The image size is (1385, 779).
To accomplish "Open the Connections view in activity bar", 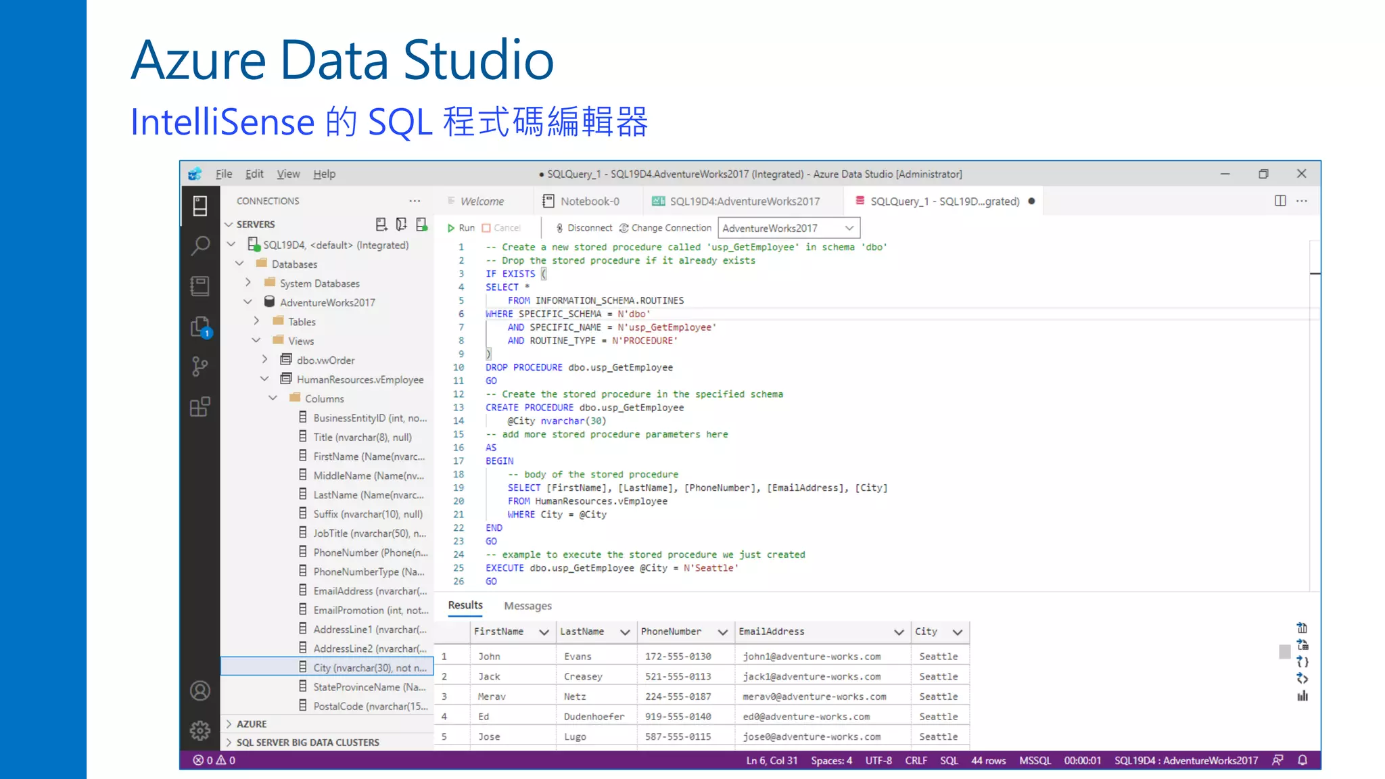I will [199, 206].
